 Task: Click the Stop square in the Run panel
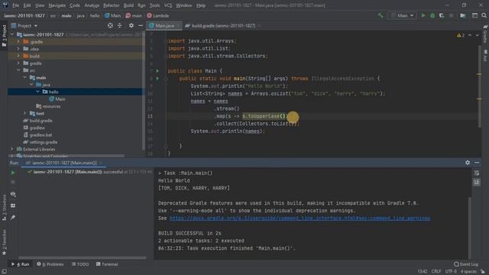[13, 182]
